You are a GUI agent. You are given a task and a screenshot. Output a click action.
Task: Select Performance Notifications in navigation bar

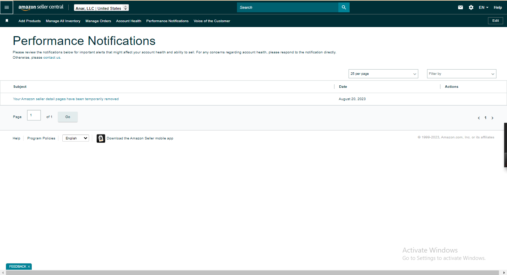click(x=167, y=21)
